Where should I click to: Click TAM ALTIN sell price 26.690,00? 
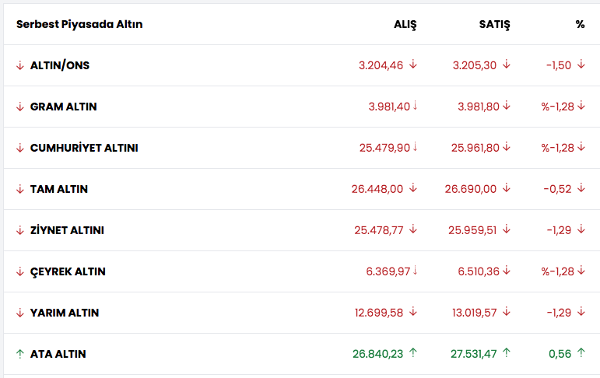(x=471, y=189)
